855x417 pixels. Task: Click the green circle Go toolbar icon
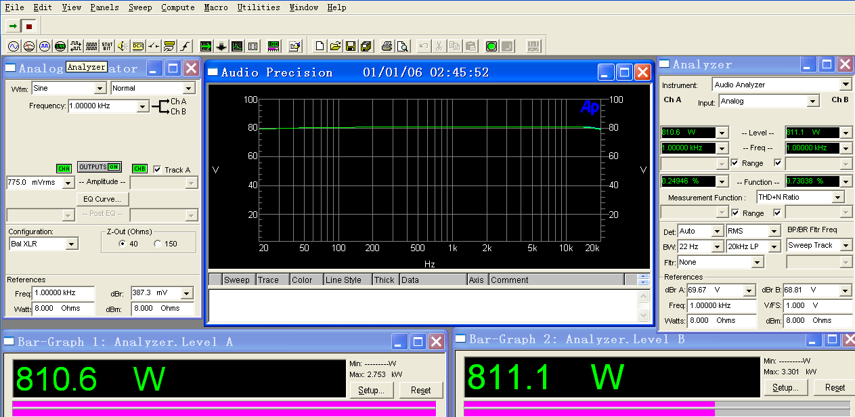pos(491,46)
